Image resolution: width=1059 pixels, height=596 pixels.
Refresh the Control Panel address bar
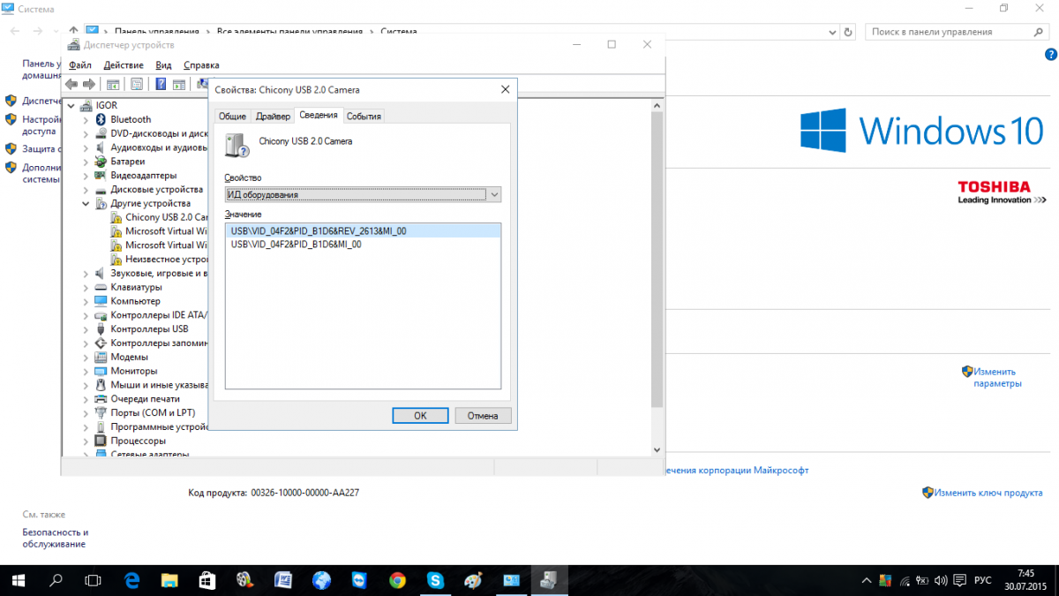tap(848, 32)
